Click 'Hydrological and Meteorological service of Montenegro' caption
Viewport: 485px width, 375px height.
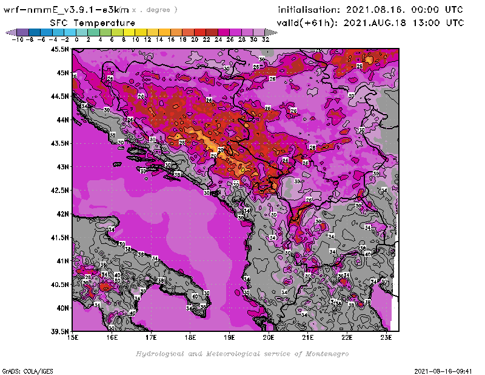pos(242,354)
